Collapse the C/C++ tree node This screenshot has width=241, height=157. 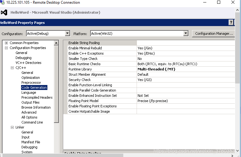tap(12, 68)
